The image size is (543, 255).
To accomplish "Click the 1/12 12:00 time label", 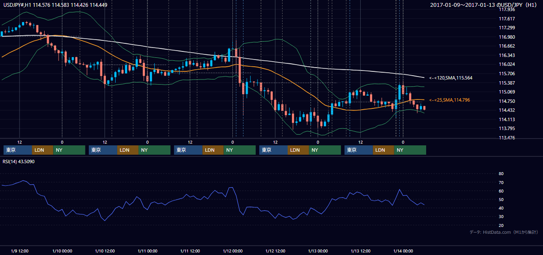I will point(275,251).
